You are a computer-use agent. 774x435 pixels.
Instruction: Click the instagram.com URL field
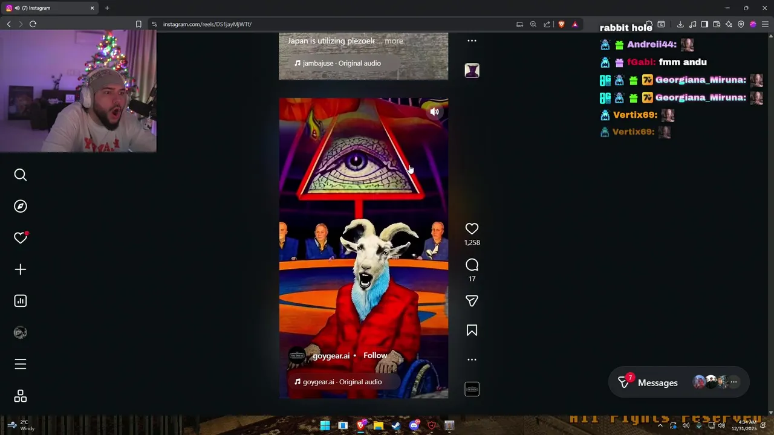pyautogui.click(x=333, y=24)
